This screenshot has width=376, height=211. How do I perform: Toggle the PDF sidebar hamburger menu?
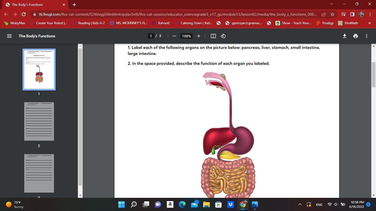9,36
